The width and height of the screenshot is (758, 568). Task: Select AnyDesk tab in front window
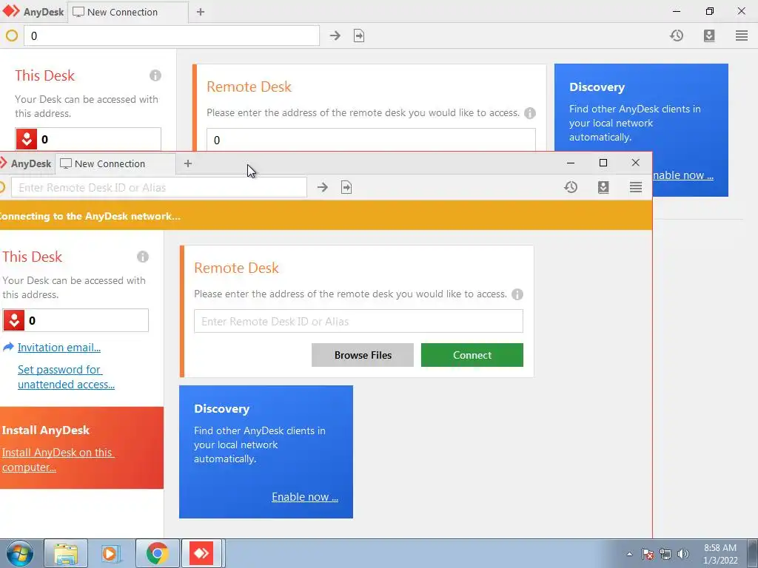click(27, 163)
